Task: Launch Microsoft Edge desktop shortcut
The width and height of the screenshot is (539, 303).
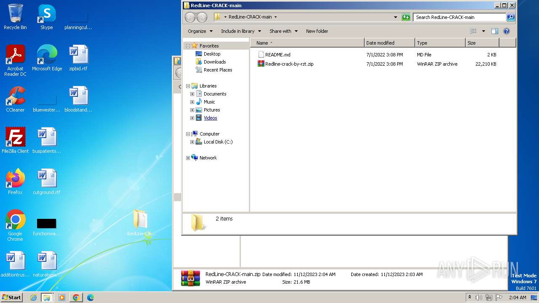Action: pos(47,58)
